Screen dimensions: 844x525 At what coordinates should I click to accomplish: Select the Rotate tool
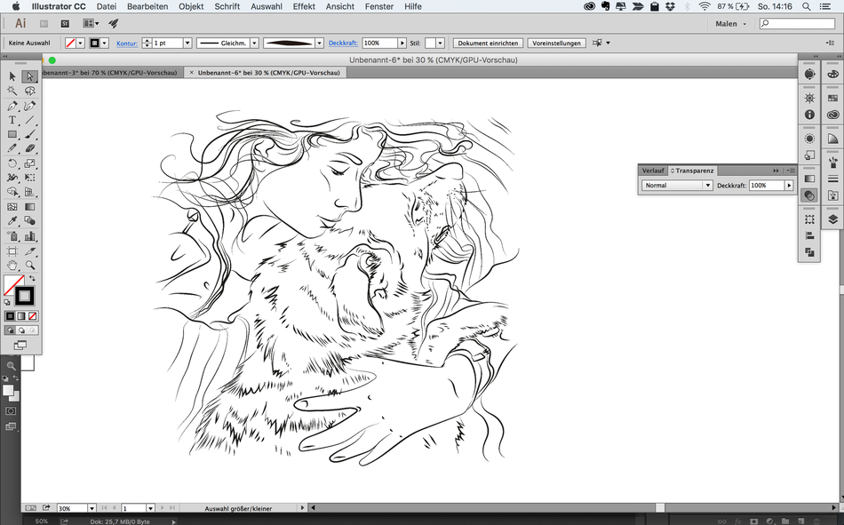(x=12, y=163)
